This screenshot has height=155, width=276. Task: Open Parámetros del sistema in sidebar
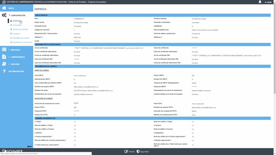[22, 42]
